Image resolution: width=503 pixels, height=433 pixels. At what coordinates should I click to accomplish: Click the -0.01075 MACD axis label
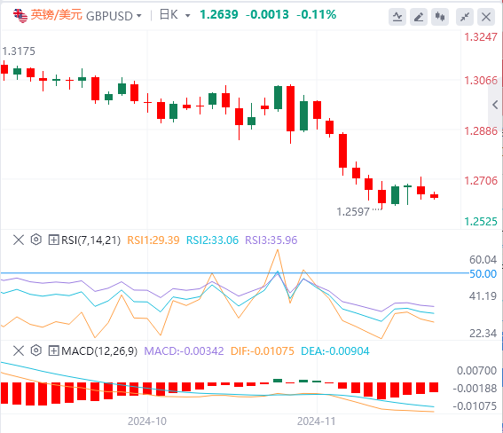pyautogui.click(x=475, y=405)
